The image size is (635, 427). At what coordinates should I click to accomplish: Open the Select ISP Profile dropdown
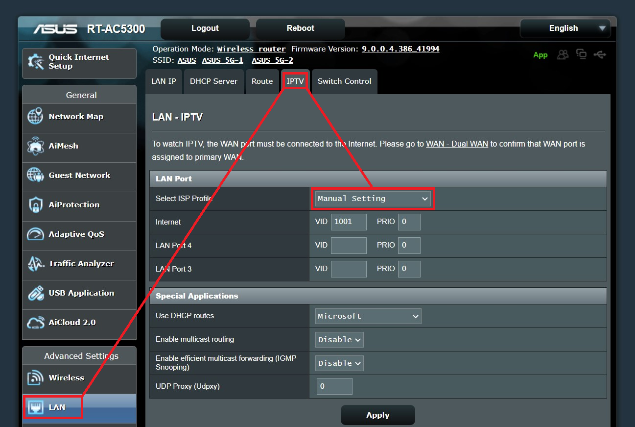click(373, 199)
